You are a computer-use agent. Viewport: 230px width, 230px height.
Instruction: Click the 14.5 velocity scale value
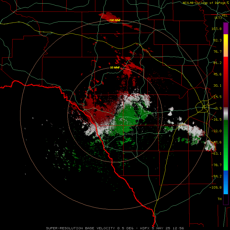pyautogui.click(x=217, y=97)
